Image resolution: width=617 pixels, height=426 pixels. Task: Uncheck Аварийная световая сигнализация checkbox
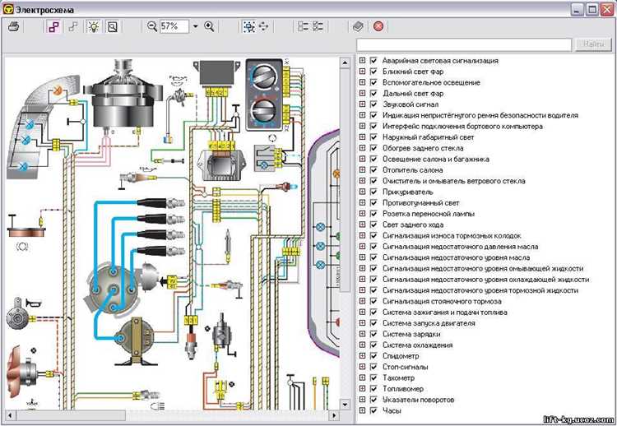373,61
